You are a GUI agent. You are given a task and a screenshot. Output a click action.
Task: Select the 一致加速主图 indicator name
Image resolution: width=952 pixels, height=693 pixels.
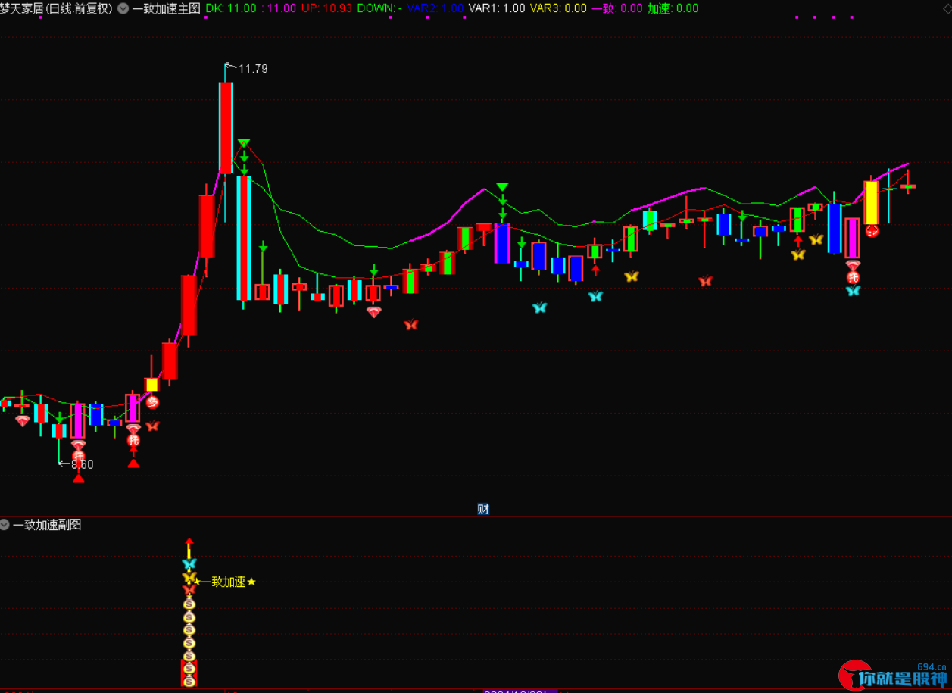[x=166, y=8]
